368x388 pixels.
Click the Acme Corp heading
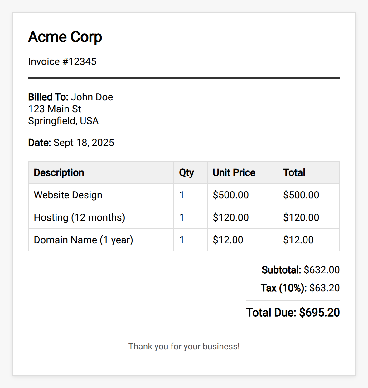click(65, 37)
